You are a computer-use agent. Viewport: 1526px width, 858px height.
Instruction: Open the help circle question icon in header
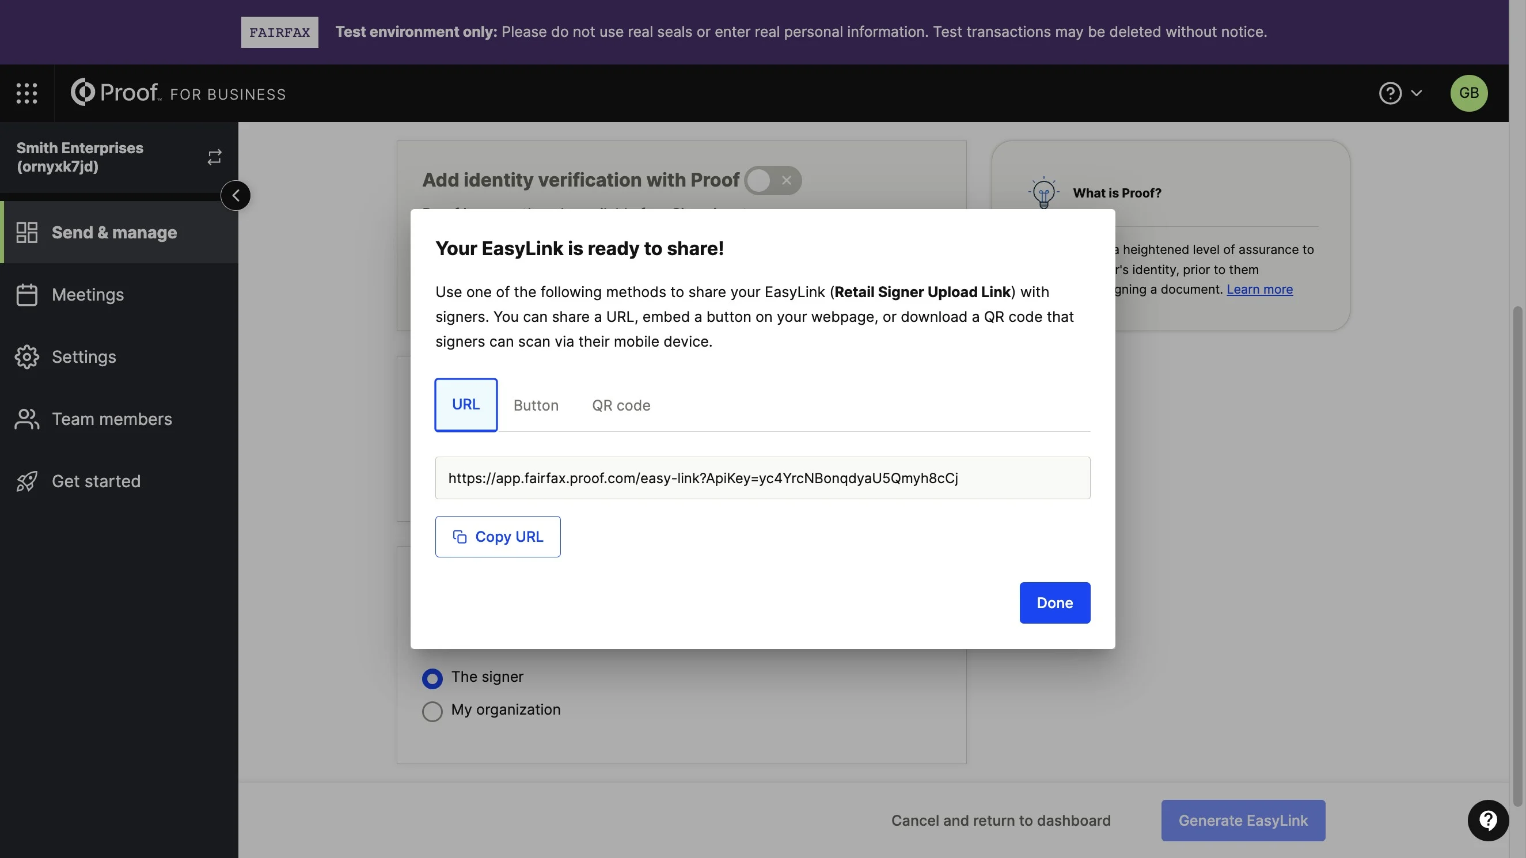click(1390, 93)
